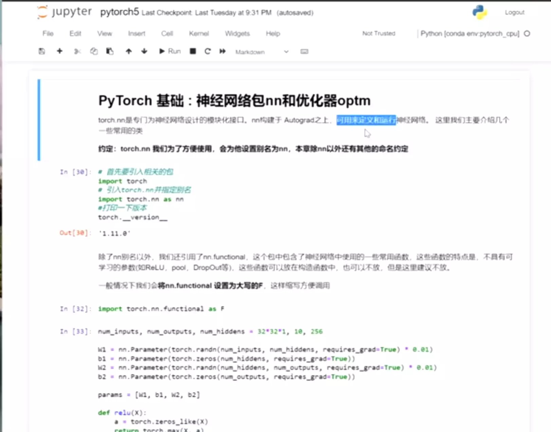Click the torch.zeros_like(X) code line
This screenshot has width=551, height=432.
161,421
